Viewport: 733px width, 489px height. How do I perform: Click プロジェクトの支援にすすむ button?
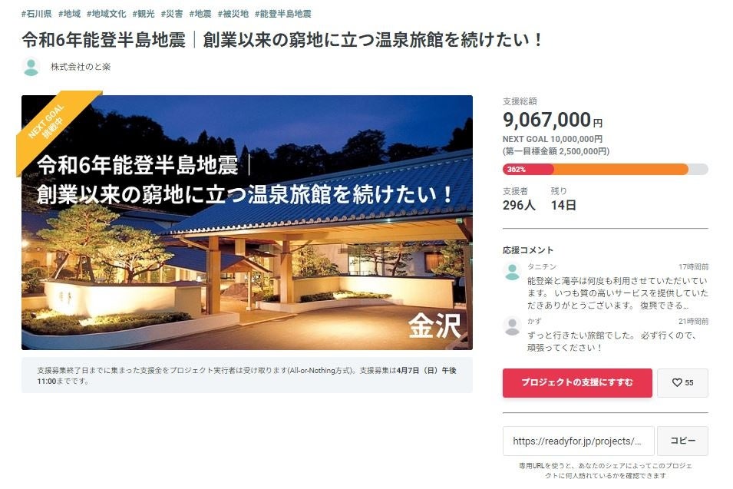577,382
